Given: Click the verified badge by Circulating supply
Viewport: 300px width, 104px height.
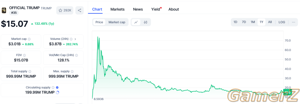Looking at the screenshot, I should [x=57, y=88].
